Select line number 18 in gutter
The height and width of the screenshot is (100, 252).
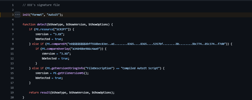tap(12, 88)
